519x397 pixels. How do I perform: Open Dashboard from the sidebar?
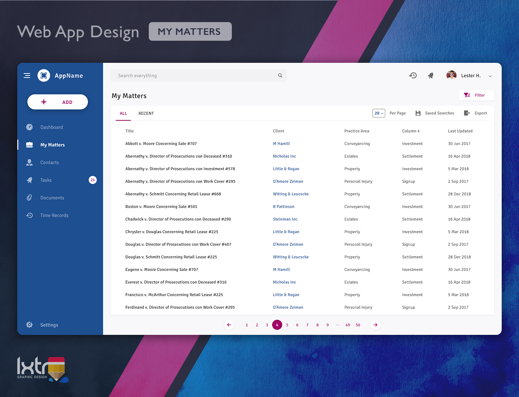52,127
